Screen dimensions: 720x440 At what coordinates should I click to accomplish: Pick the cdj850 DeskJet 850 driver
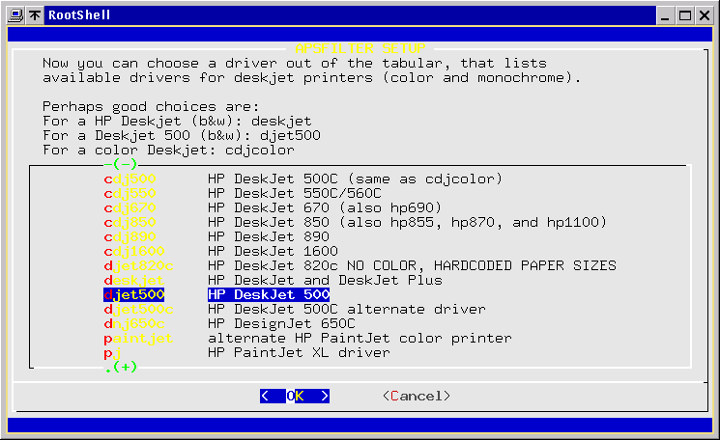[x=130, y=222]
